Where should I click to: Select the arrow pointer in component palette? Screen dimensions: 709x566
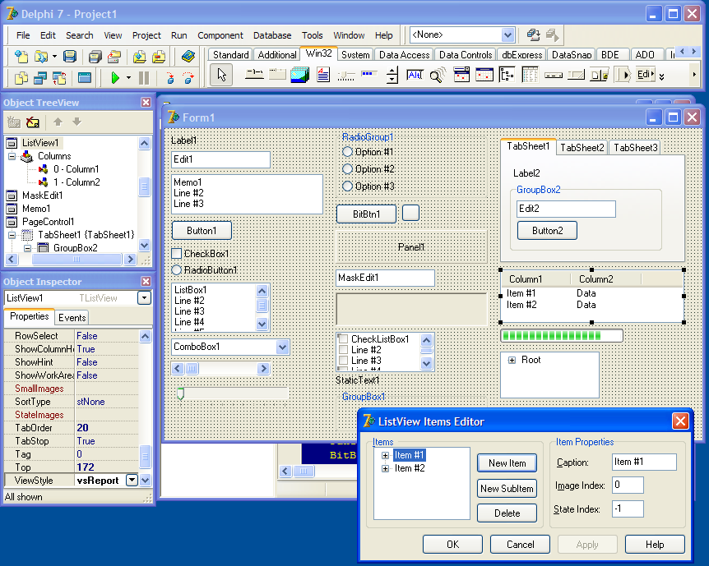221,75
